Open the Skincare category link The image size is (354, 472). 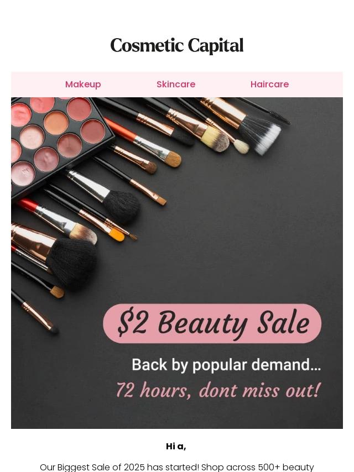click(176, 84)
